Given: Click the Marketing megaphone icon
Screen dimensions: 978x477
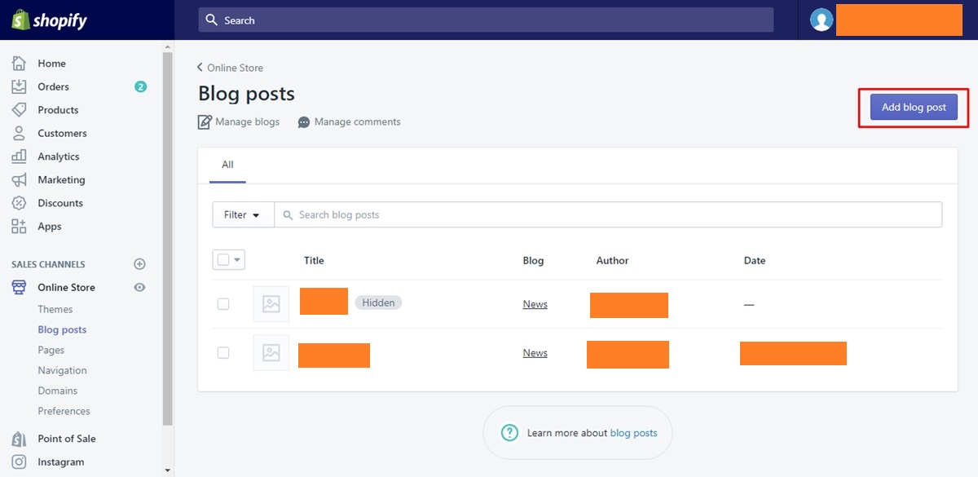Looking at the screenshot, I should pyautogui.click(x=19, y=180).
